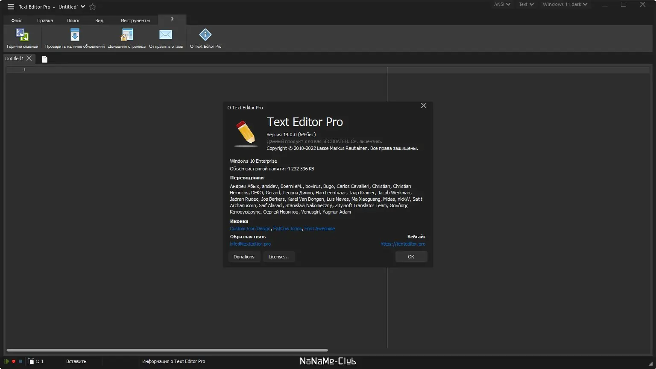Image resolution: width=656 pixels, height=369 pixels.
Task: Create new document with page icon
Action: point(44,59)
